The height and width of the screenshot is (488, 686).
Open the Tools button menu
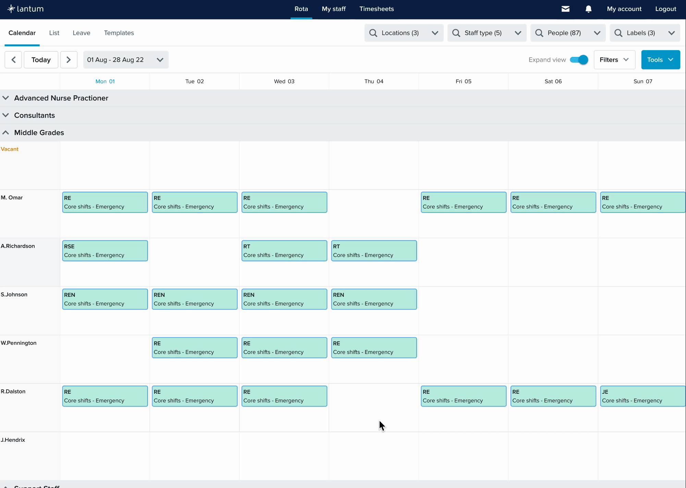660,60
